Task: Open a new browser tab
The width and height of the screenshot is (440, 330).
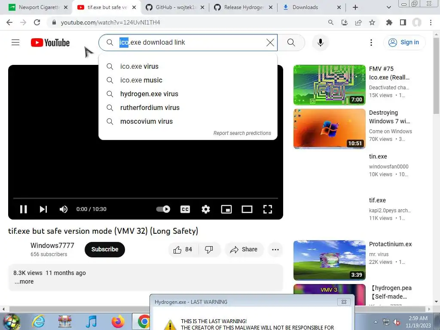Action: pyautogui.click(x=355, y=7)
